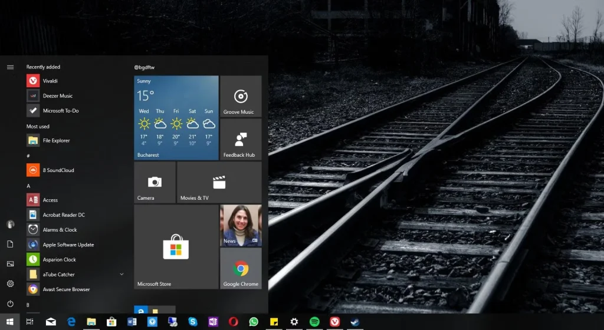Open the Power options in the Start sidebar
Image resolution: width=604 pixels, height=330 pixels.
click(x=10, y=304)
